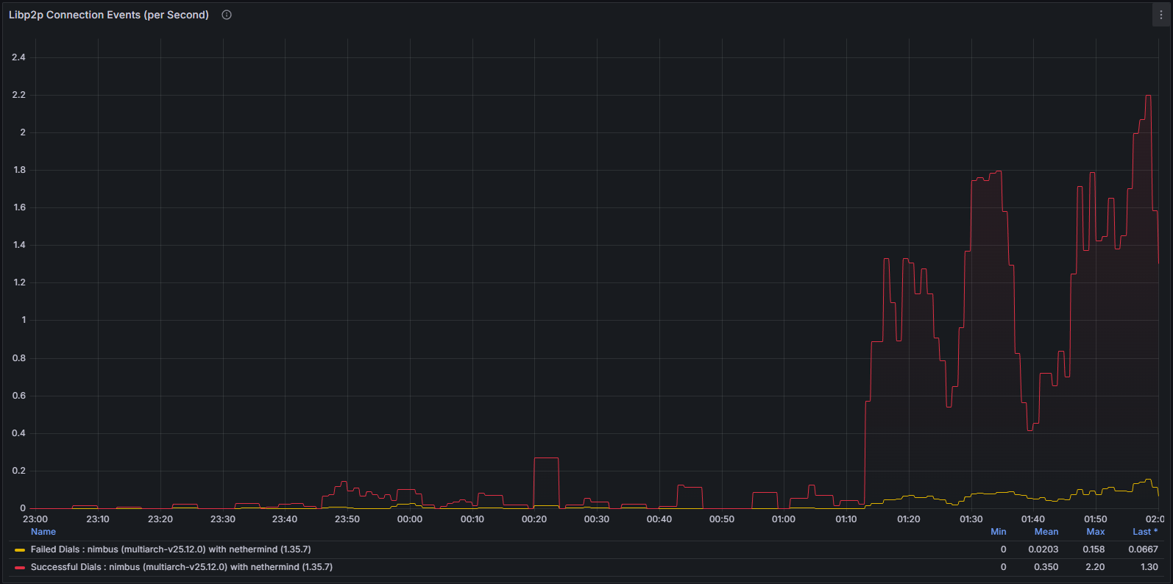Viewport: 1173px width, 584px height.
Task: Toggle the Failed Dials series in the legend
Action: [171, 549]
